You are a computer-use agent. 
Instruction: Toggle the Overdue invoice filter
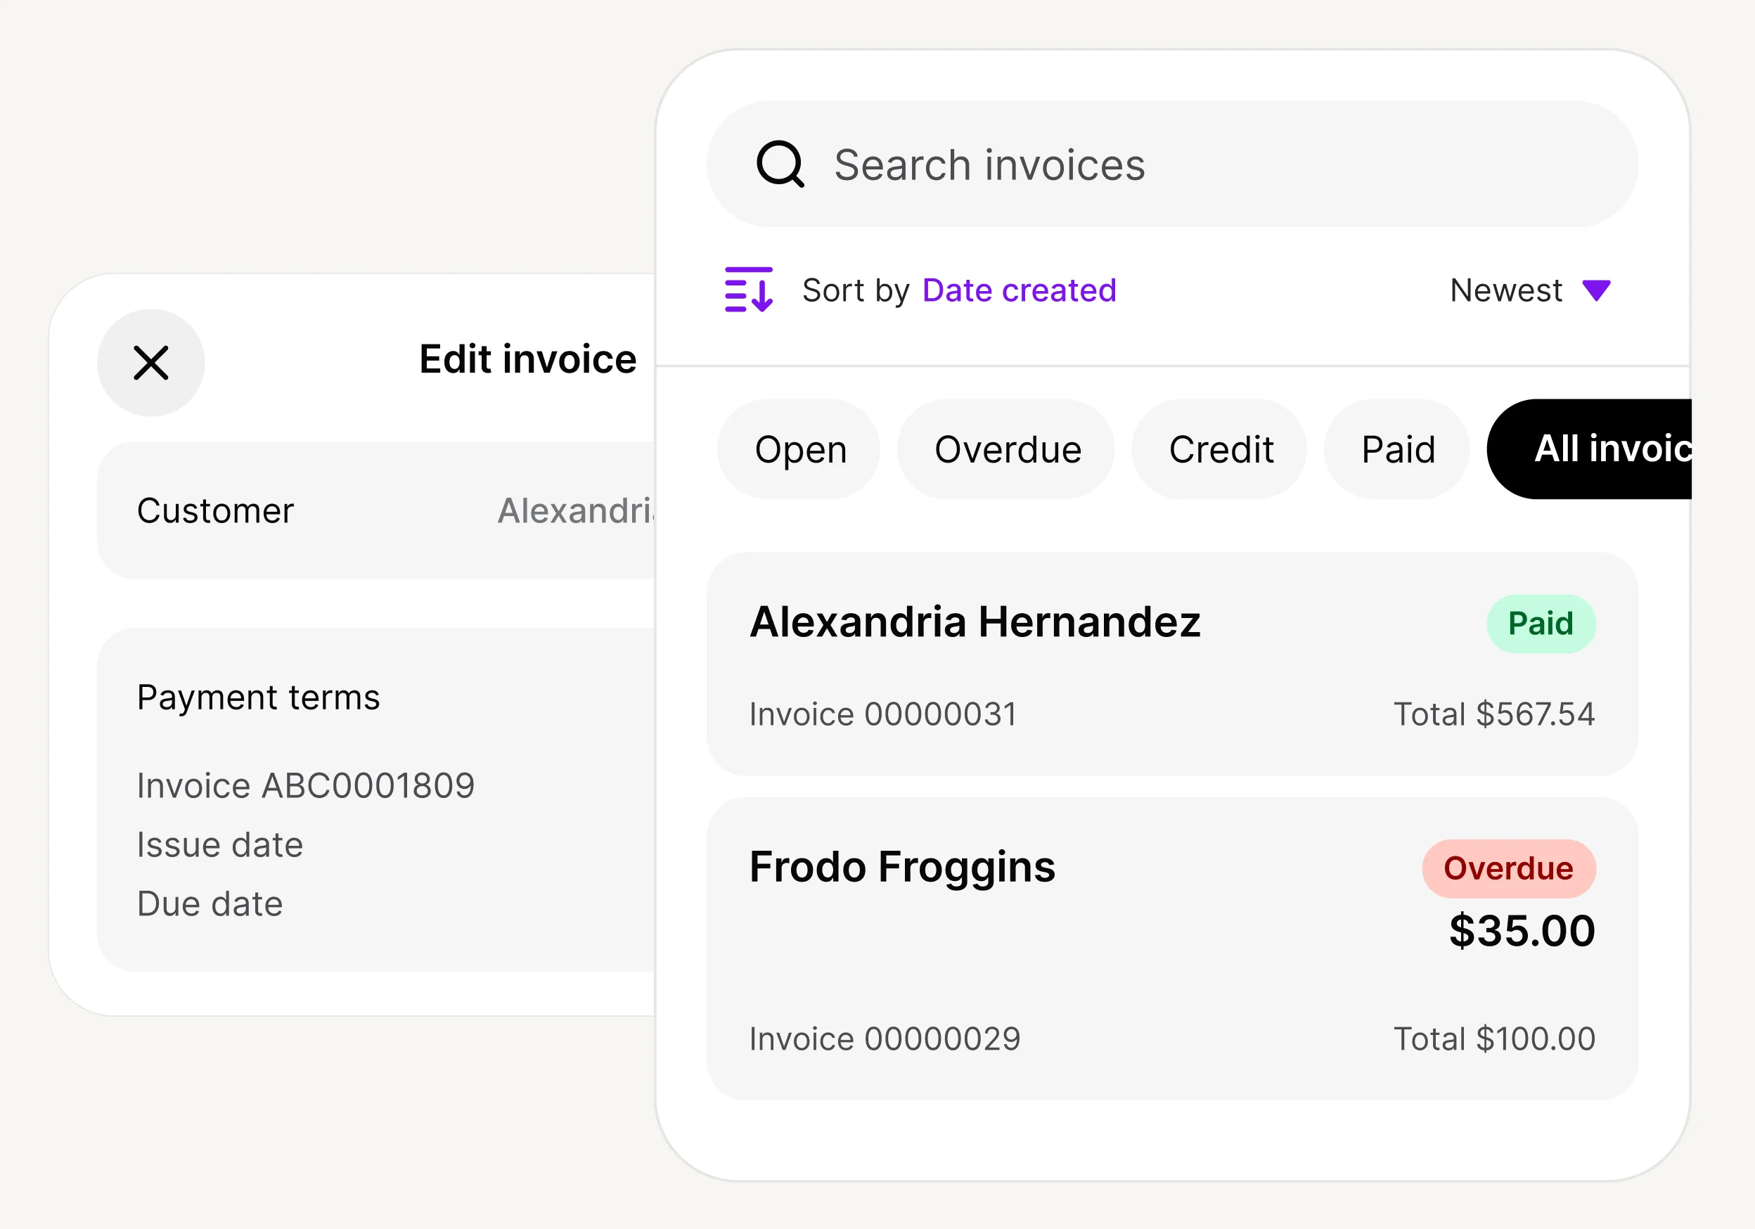coord(1007,449)
